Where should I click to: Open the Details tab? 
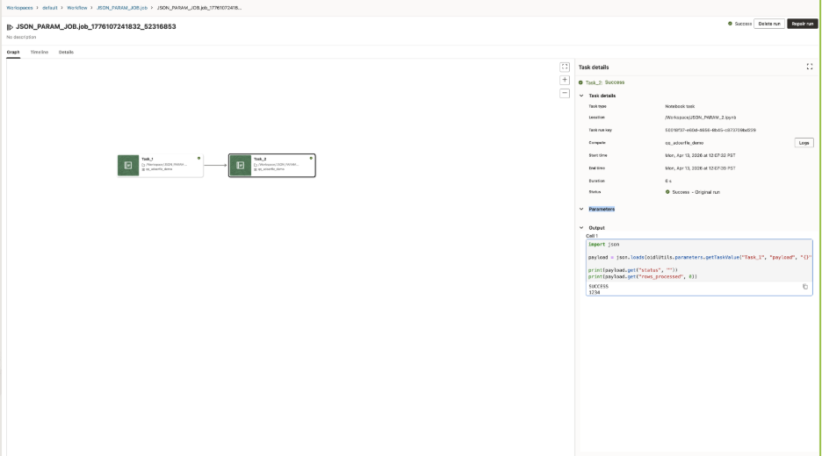click(66, 53)
